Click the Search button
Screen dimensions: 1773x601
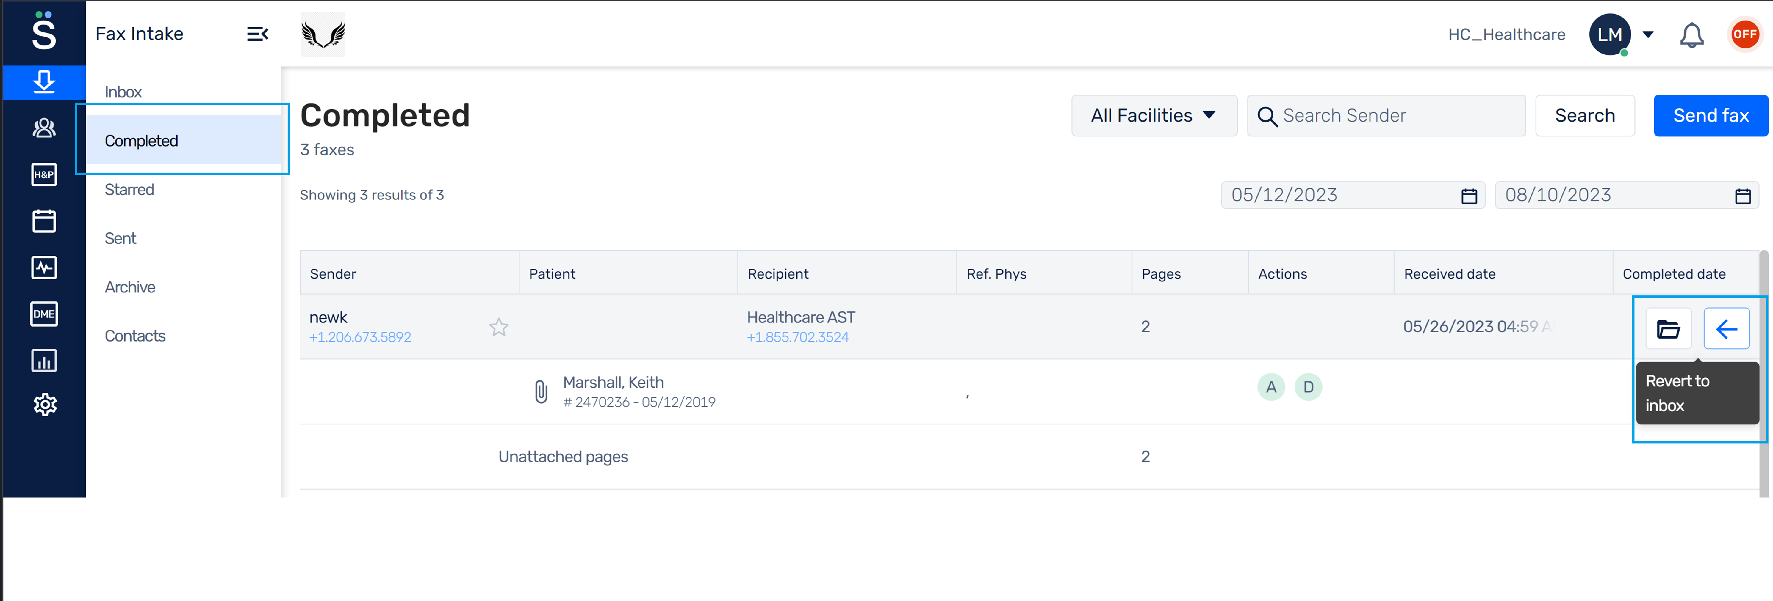pos(1584,116)
